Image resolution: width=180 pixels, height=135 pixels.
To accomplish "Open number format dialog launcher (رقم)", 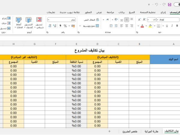I will click(x=47, y=32).
